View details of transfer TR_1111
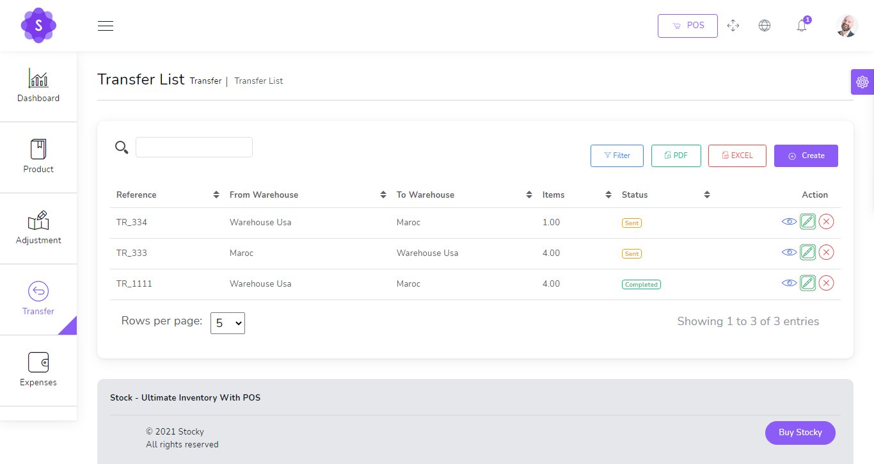The height and width of the screenshot is (464, 874). [789, 283]
